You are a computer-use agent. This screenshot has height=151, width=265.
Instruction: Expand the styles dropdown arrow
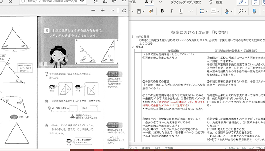click(232, 11)
